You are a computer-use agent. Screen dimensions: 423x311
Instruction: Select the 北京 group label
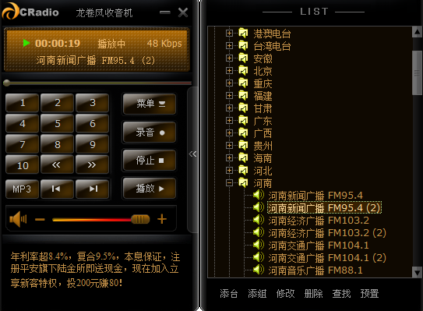(263, 71)
